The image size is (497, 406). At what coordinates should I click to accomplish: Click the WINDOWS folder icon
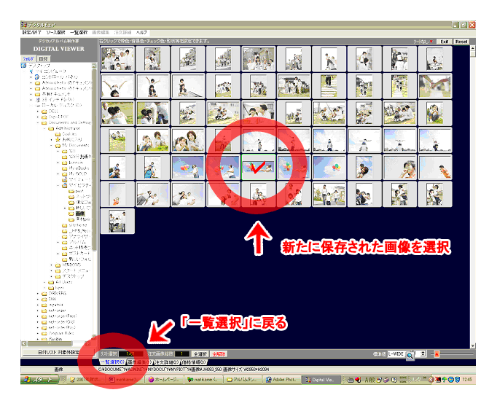(x=58, y=265)
